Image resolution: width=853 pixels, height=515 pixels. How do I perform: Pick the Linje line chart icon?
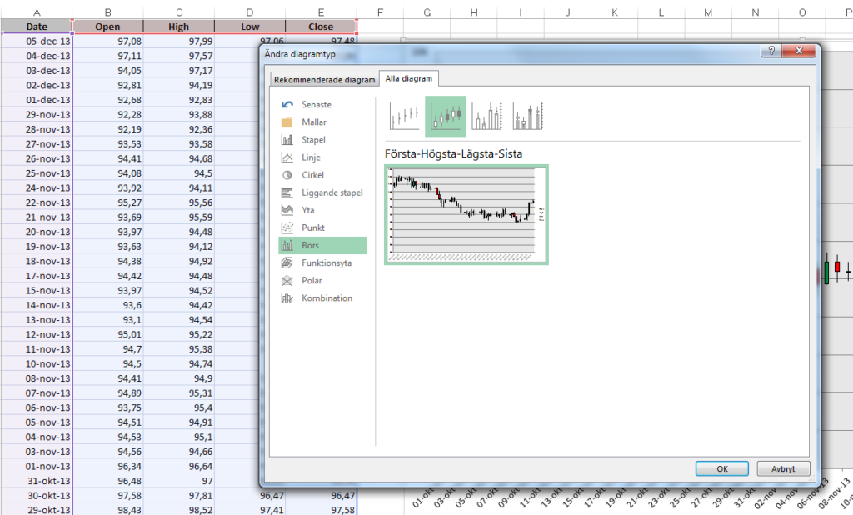[x=287, y=157]
